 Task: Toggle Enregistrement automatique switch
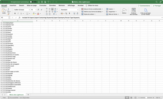coord(33,2)
